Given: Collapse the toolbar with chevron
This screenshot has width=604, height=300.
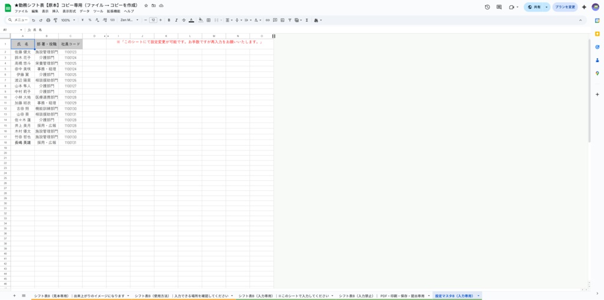Looking at the screenshot, I should pos(580,20).
